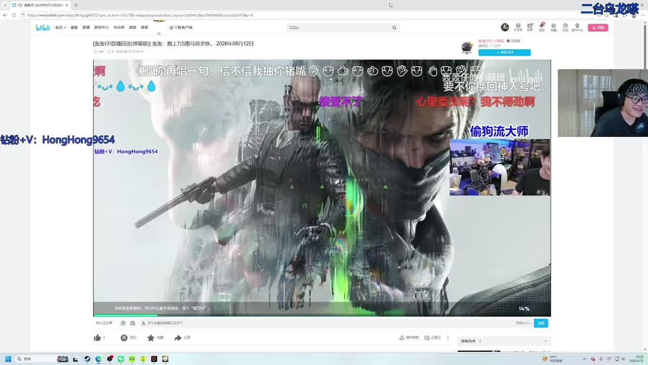Open user avatar in header

click(x=505, y=27)
